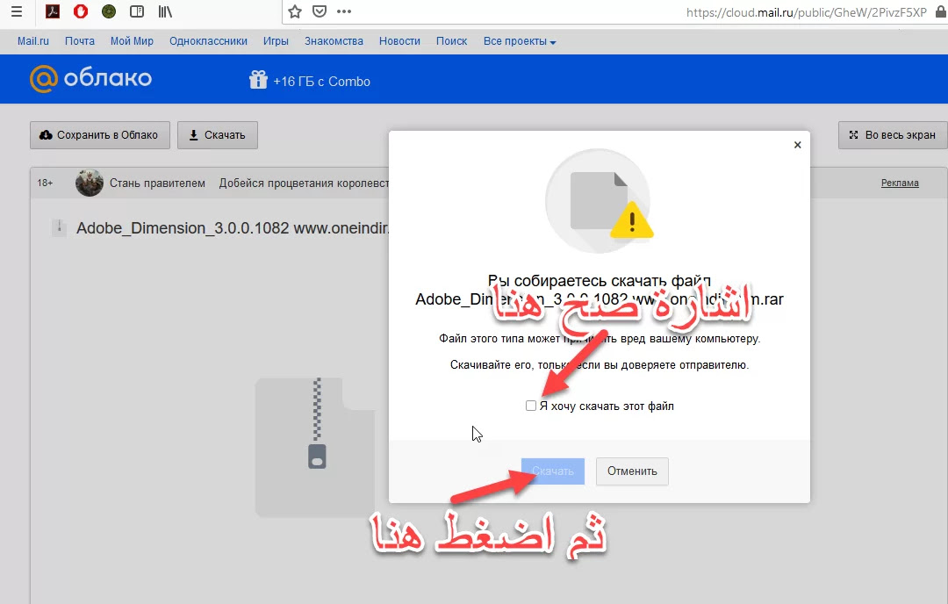The width and height of the screenshot is (948, 604).
Task: Check 'Я хочу скачать этот файл' checkbox
Action: pyautogui.click(x=531, y=406)
